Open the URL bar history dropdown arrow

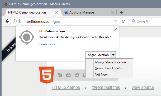coord(115,21)
